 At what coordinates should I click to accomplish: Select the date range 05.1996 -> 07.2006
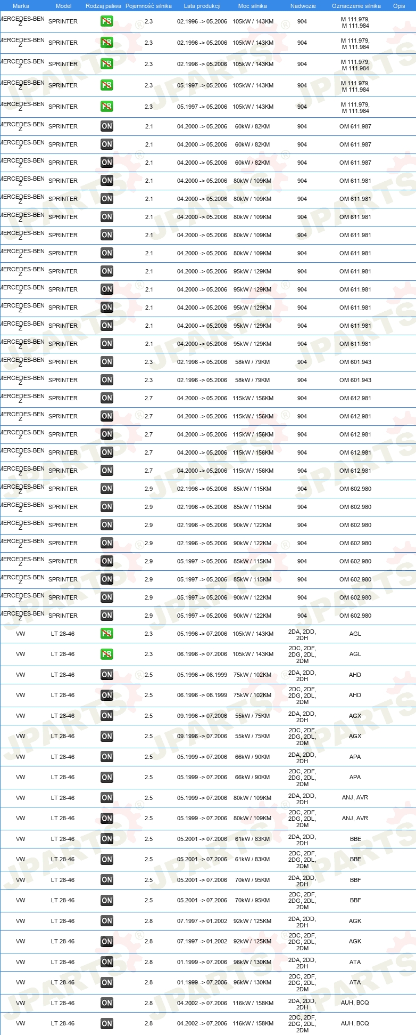point(202,634)
